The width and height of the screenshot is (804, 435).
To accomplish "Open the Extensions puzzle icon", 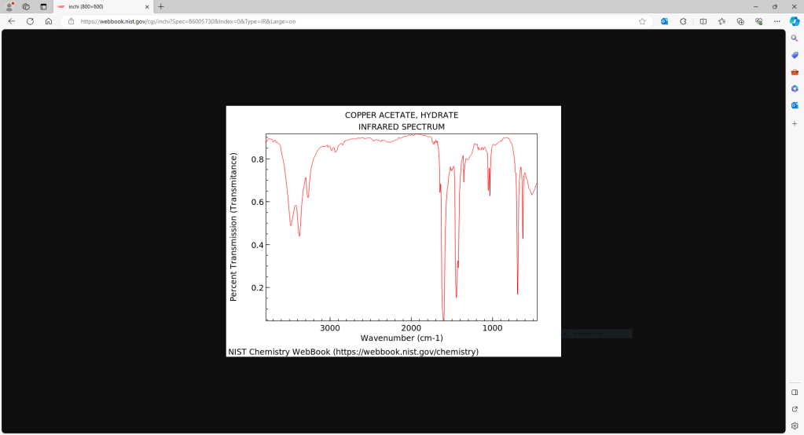I will [x=683, y=21].
